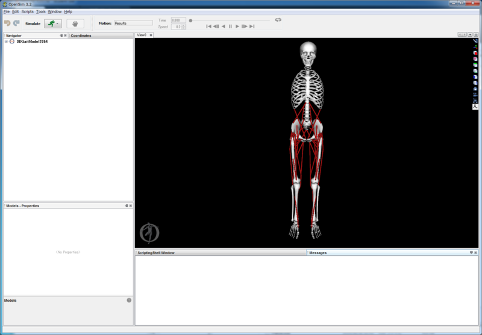
Task: Close the Messages panel
Action: tap(475, 252)
